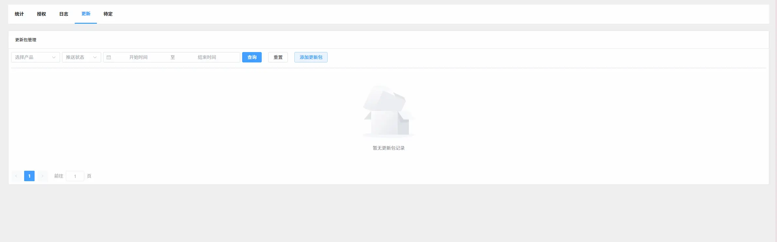Expand the 选择产品 dropdown
777x242 pixels.
click(35, 57)
